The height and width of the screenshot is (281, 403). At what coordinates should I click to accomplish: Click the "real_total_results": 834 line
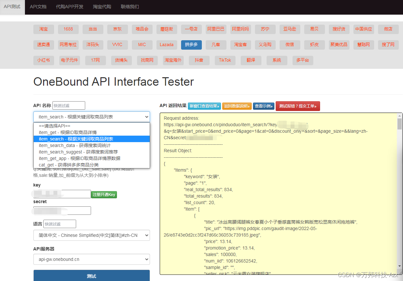pos(208,189)
